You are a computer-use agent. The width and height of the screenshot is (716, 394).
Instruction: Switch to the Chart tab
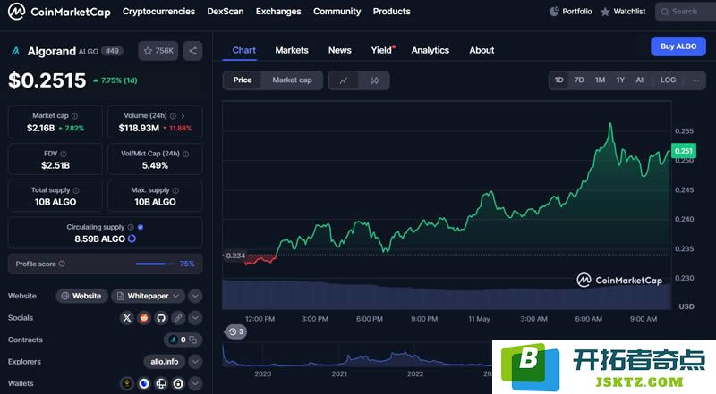click(243, 50)
